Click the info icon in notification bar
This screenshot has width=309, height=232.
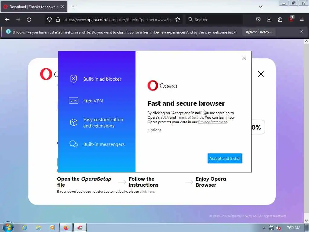(8, 31)
